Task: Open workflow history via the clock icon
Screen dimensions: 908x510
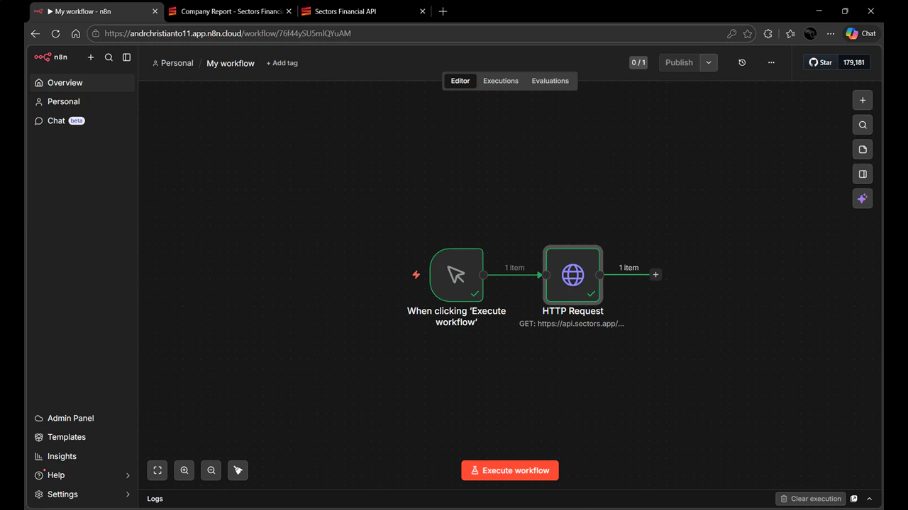Action: 742,62
